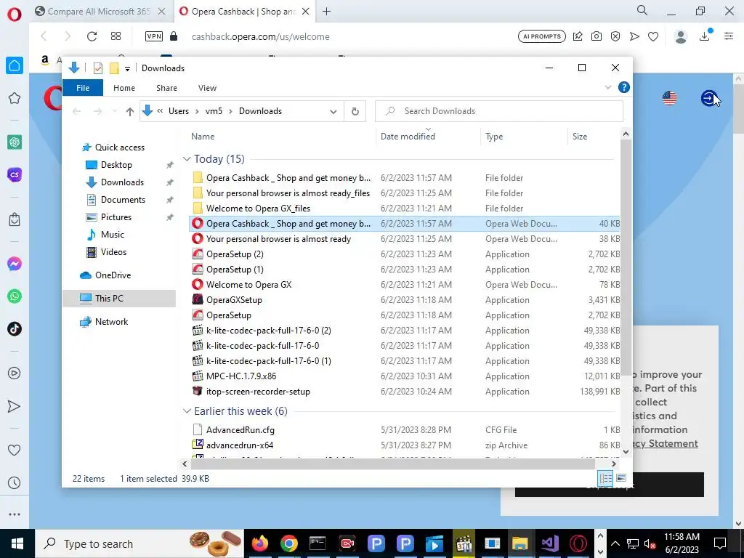Reload the Opera page
Screen dimensions: 744x558
[x=92, y=36]
